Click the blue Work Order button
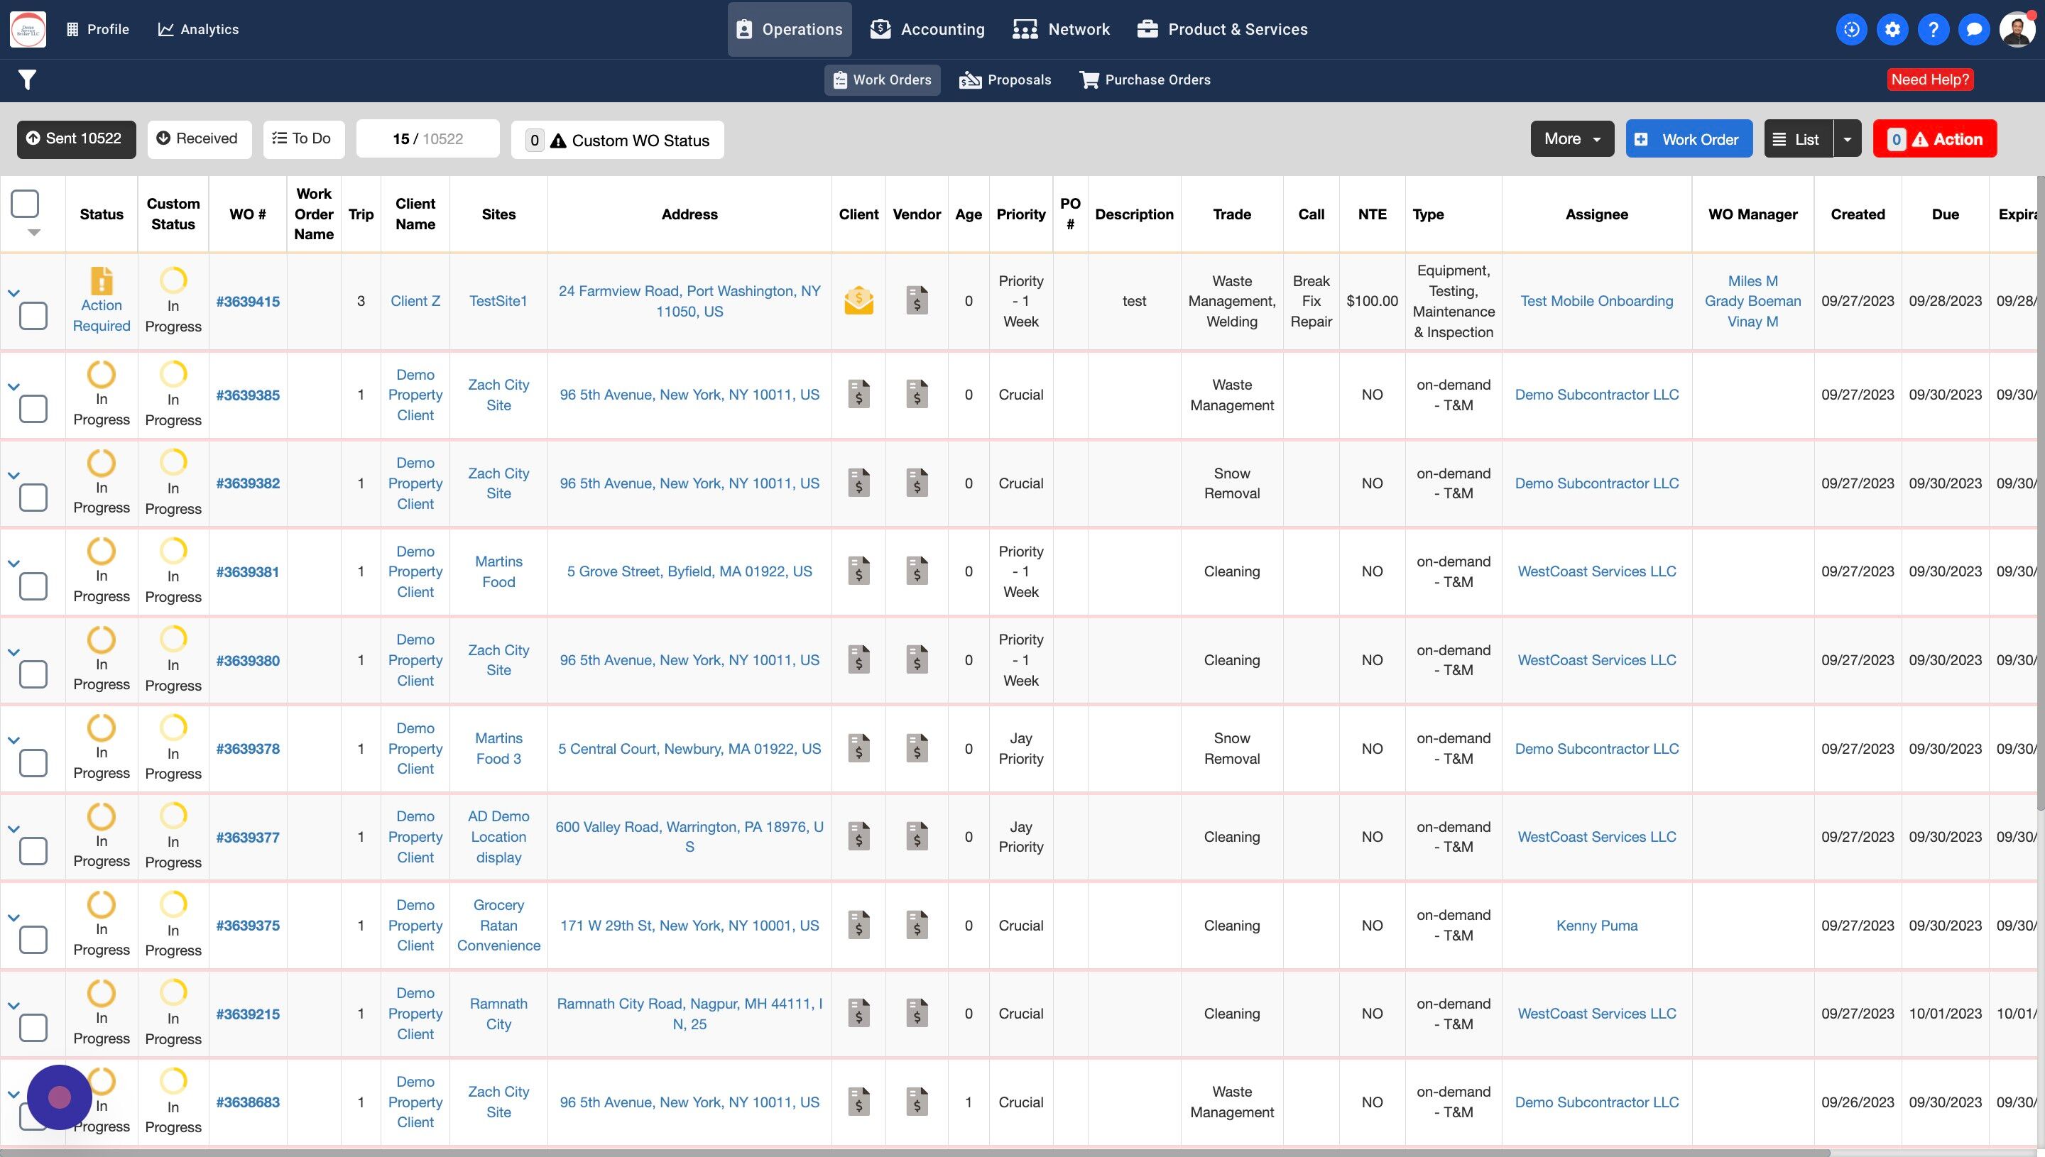2045x1157 pixels. click(1689, 139)
